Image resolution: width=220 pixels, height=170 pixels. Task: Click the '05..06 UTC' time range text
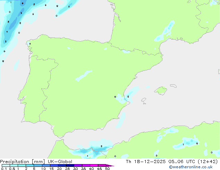coord(182,162)
